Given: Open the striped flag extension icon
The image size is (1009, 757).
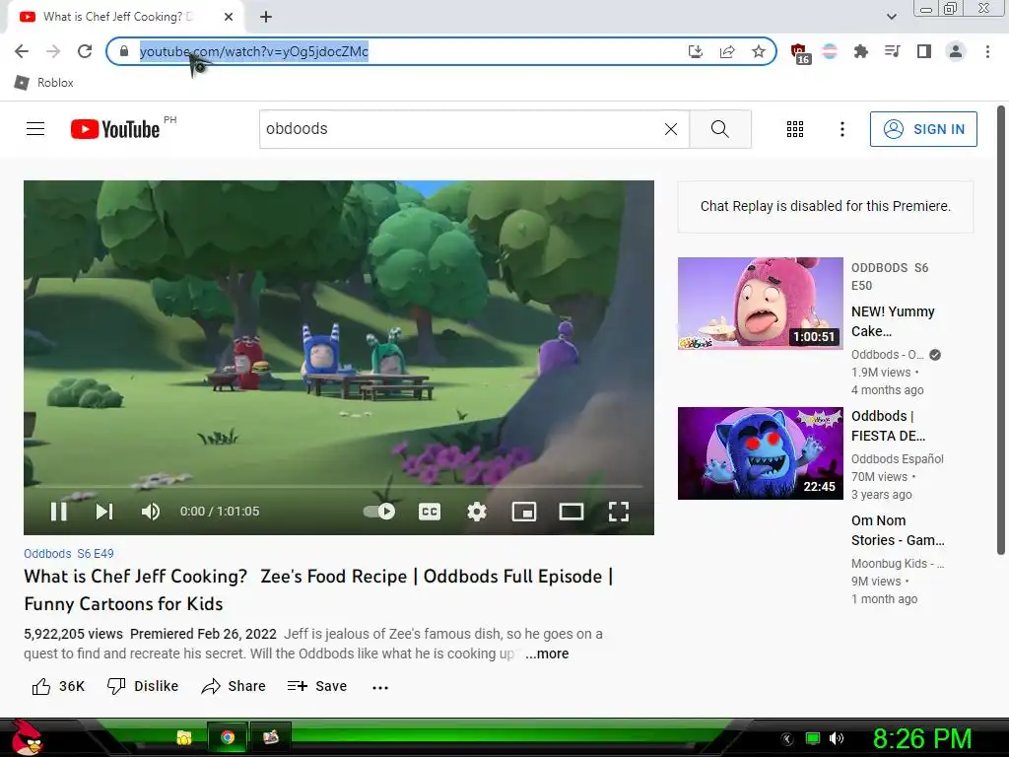Looking at the screenshot, I should click(x=830, y=51).
